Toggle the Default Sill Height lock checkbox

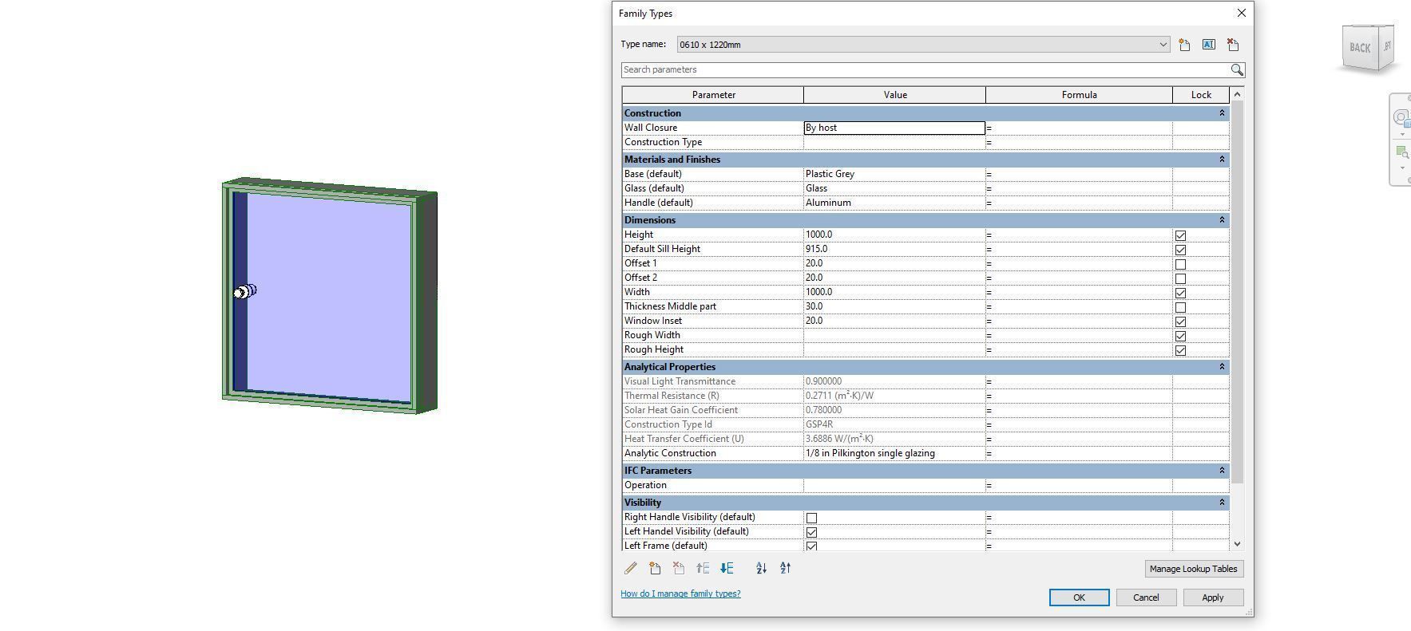(1180, 250)
